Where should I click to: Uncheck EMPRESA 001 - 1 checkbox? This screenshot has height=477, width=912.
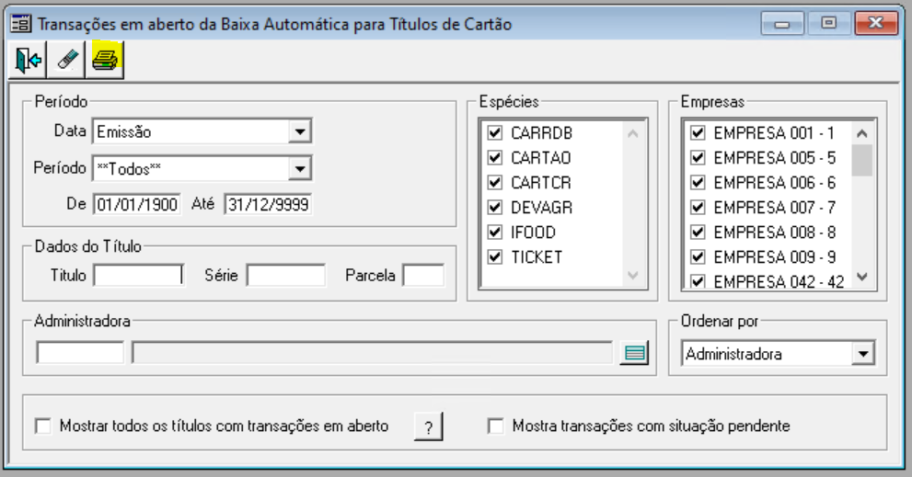(698, 133)
